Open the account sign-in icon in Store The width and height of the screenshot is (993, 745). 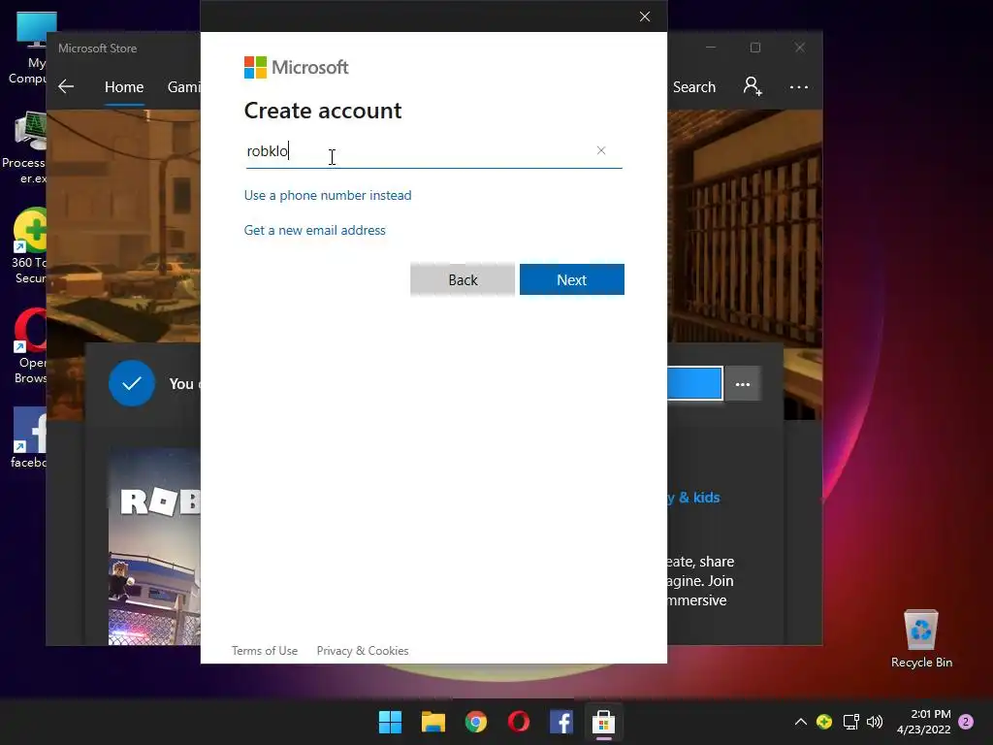point(753,86)
